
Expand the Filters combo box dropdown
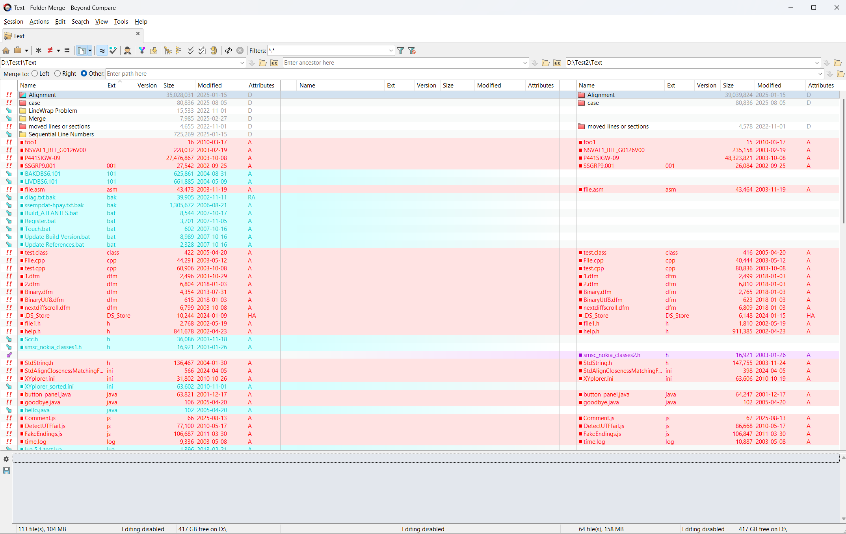391,50
